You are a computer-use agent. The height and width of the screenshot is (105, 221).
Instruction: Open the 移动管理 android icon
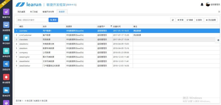[6, 77]
